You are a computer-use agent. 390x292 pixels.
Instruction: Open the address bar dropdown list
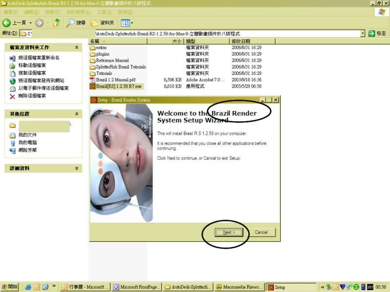363,33
